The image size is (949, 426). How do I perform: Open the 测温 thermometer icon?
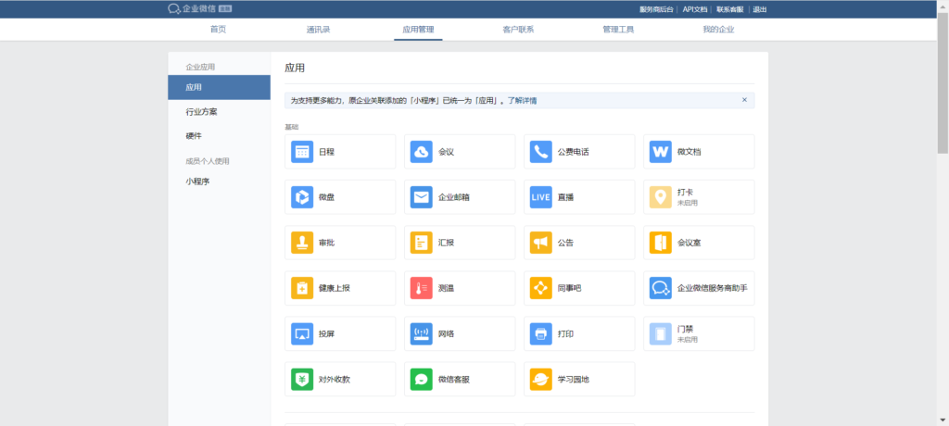[x=422, y=288]
